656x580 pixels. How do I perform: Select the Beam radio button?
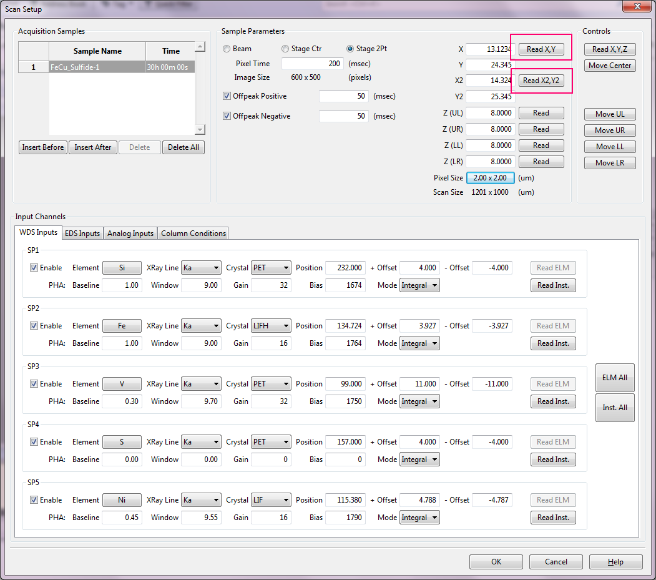click(227, 49)
